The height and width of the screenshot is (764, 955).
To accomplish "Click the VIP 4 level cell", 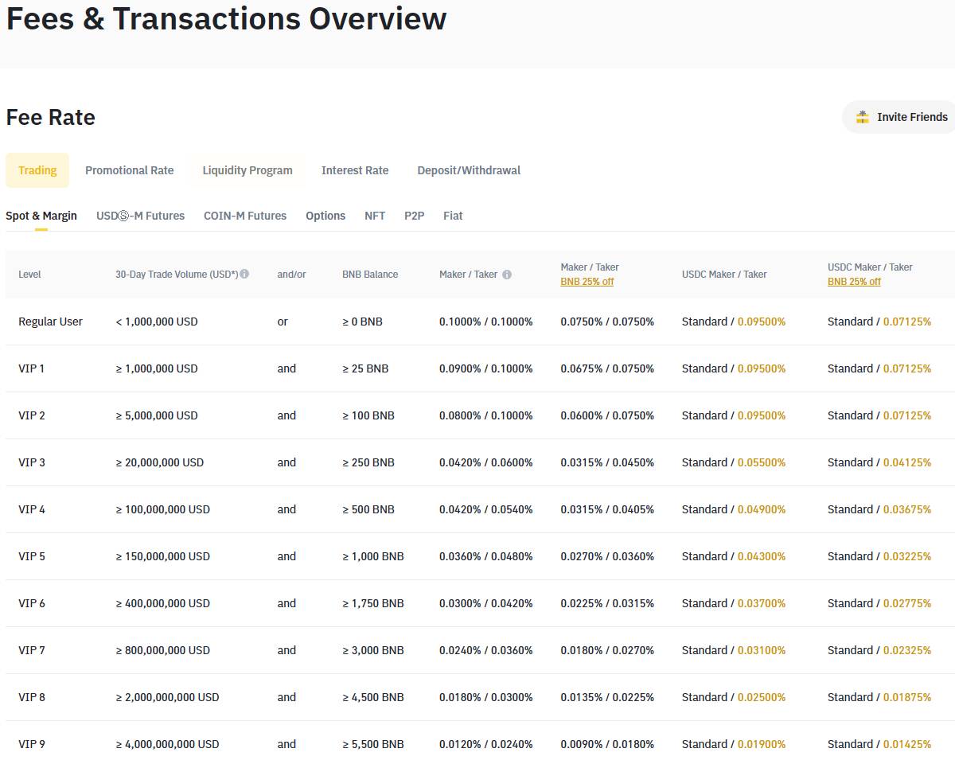I will pos(32,509).
